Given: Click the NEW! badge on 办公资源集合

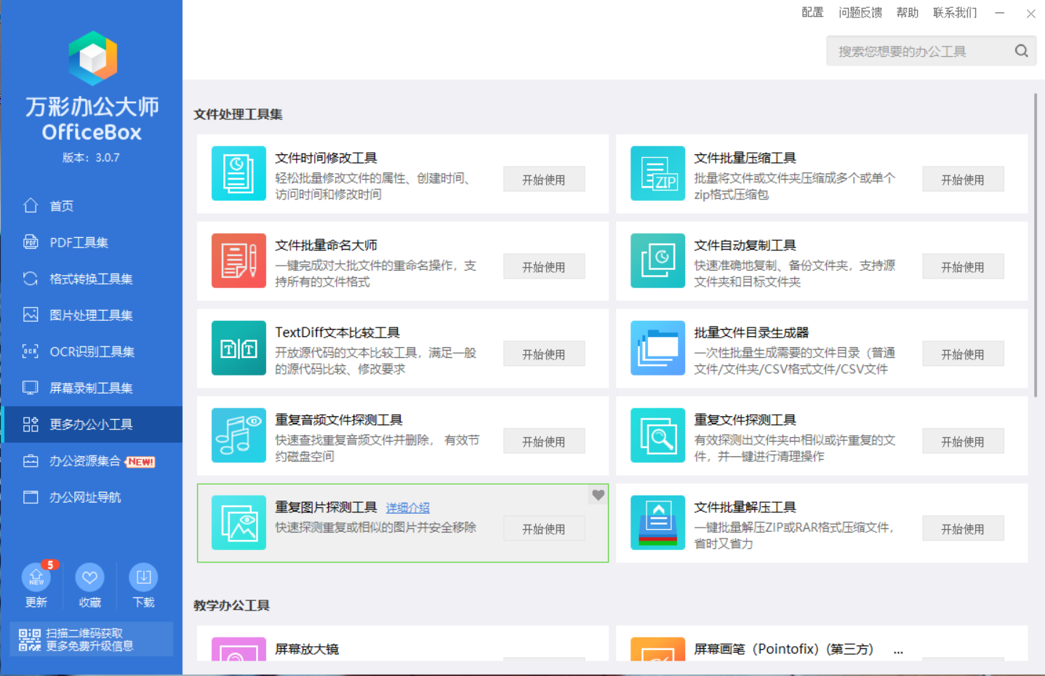Looking at the screenshot, I should tap(140, 461).
